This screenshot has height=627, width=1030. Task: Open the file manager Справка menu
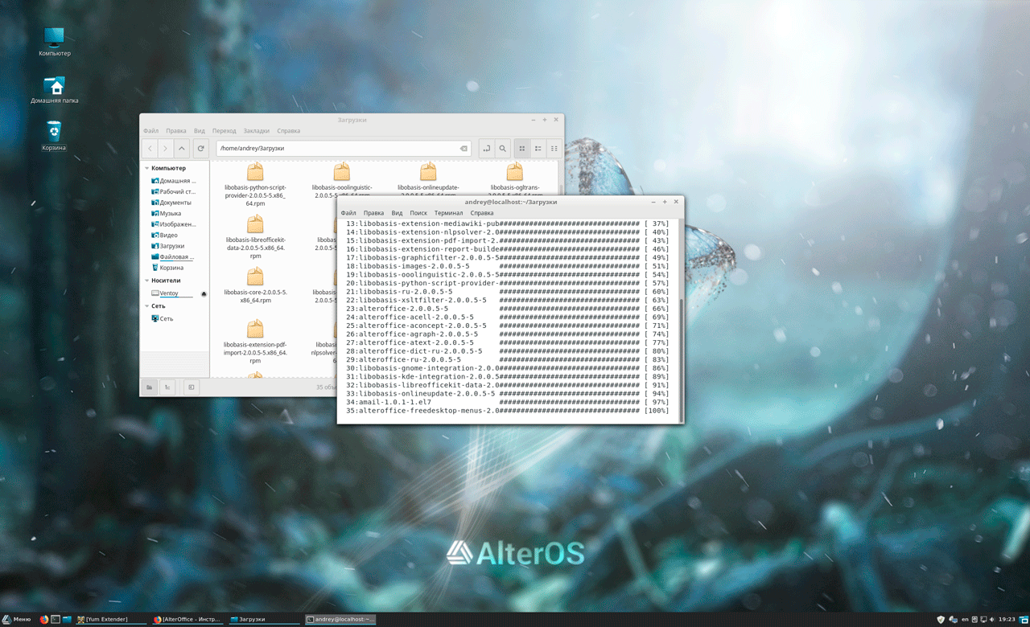pyautogui.click(x=289, y=131)
